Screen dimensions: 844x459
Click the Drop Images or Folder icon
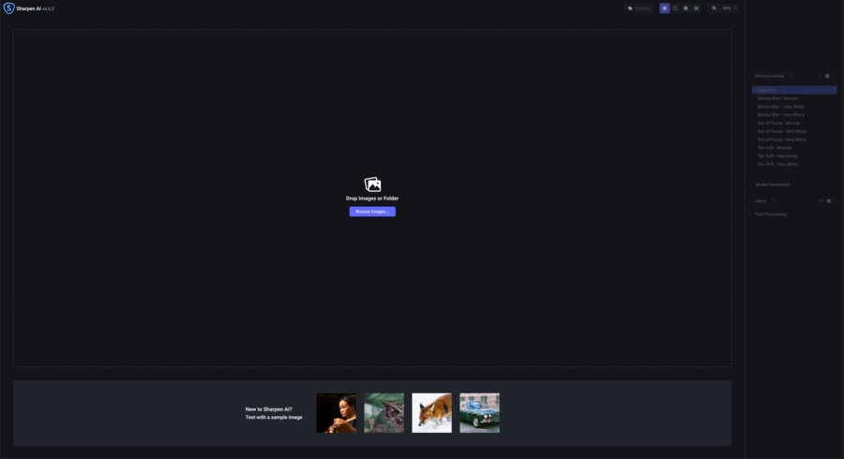tap(372, 185)
